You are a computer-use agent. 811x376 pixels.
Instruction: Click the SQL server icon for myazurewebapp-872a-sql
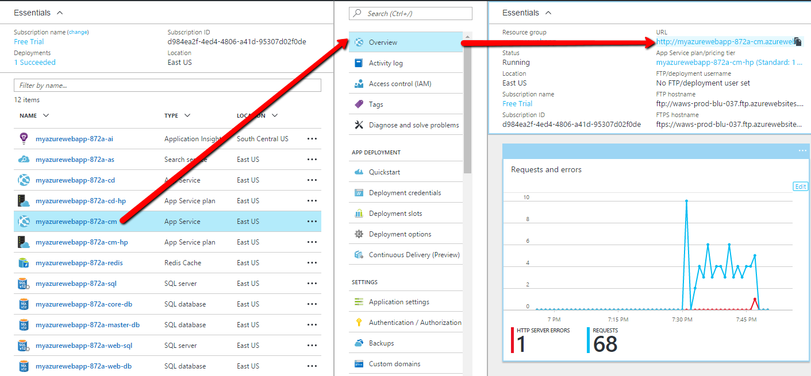pos(24,284)
